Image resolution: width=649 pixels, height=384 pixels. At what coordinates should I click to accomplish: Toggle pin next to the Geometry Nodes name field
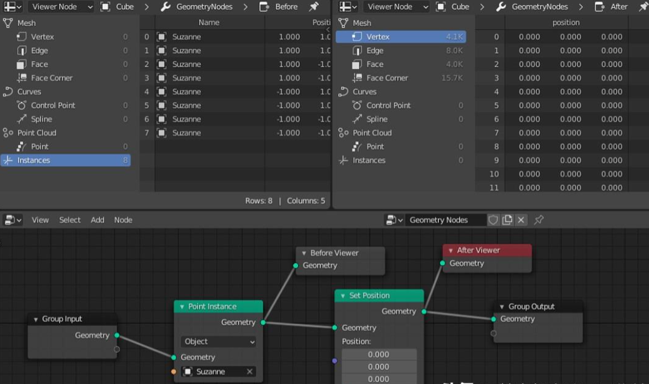click(539, 220)
